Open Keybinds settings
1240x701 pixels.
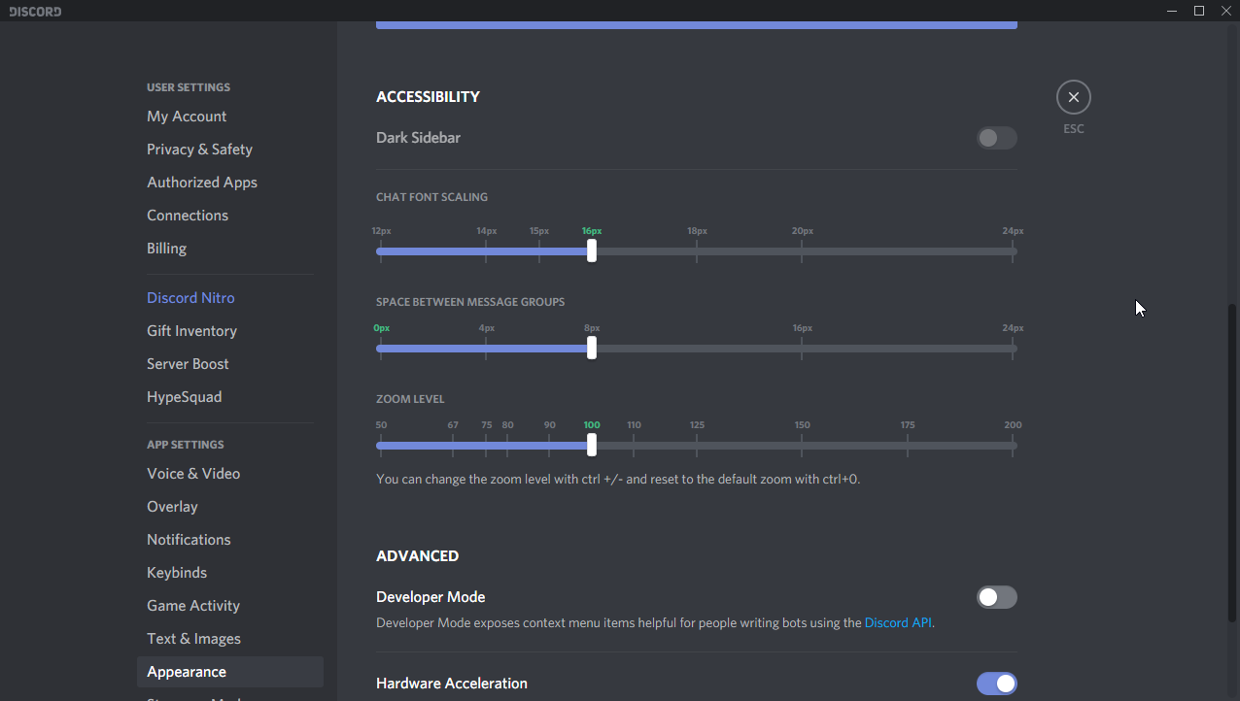pos(177,573)
